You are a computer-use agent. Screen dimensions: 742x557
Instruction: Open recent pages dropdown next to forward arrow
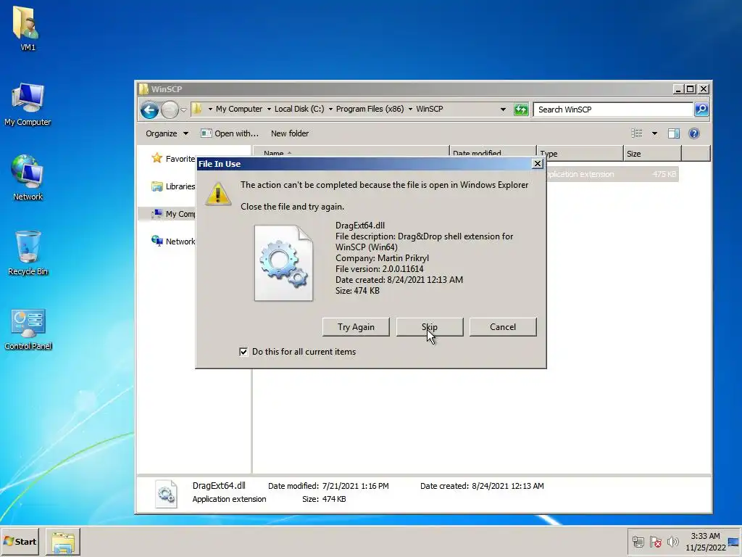pos(183,110)
